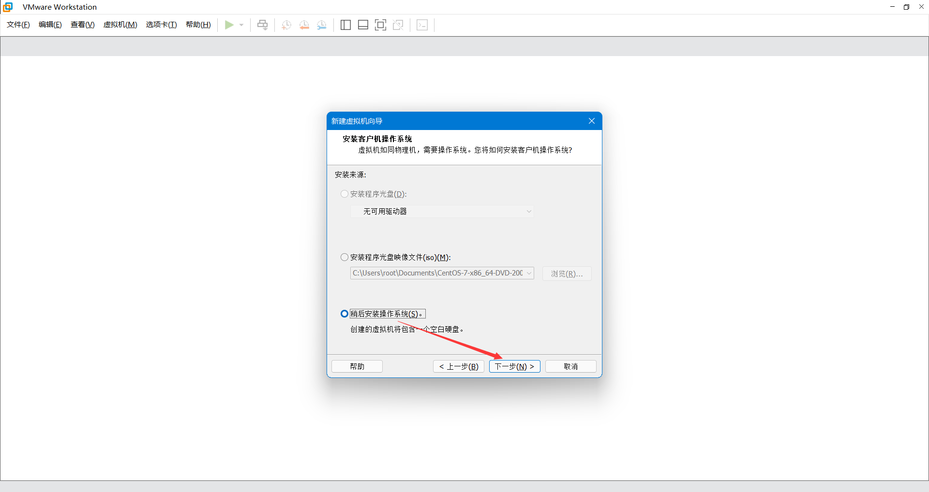Click the console view icon
This screenshot has width=929, height=492.
(x=422, y=25)
